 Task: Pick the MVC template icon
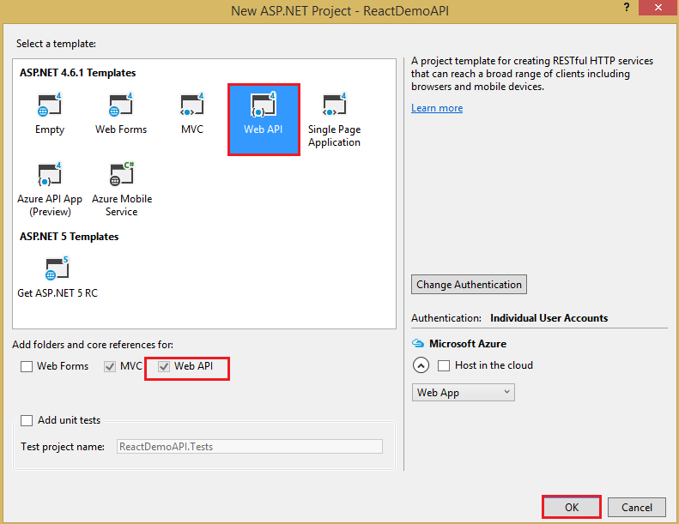[191, 105]
